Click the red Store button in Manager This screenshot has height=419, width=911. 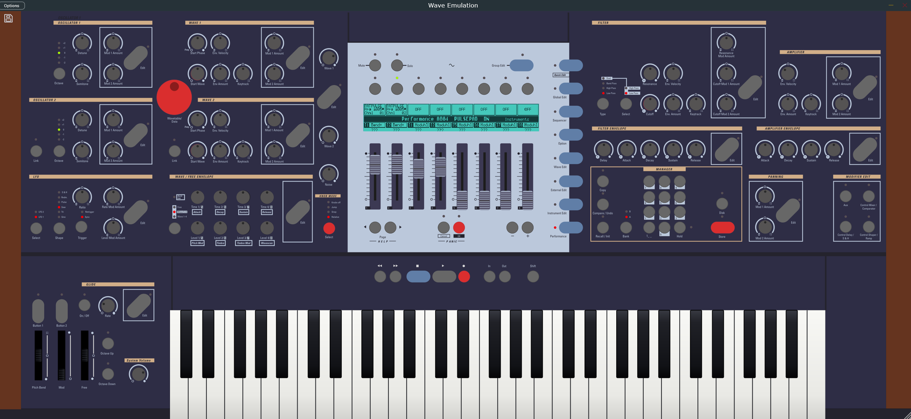point(722,227)
